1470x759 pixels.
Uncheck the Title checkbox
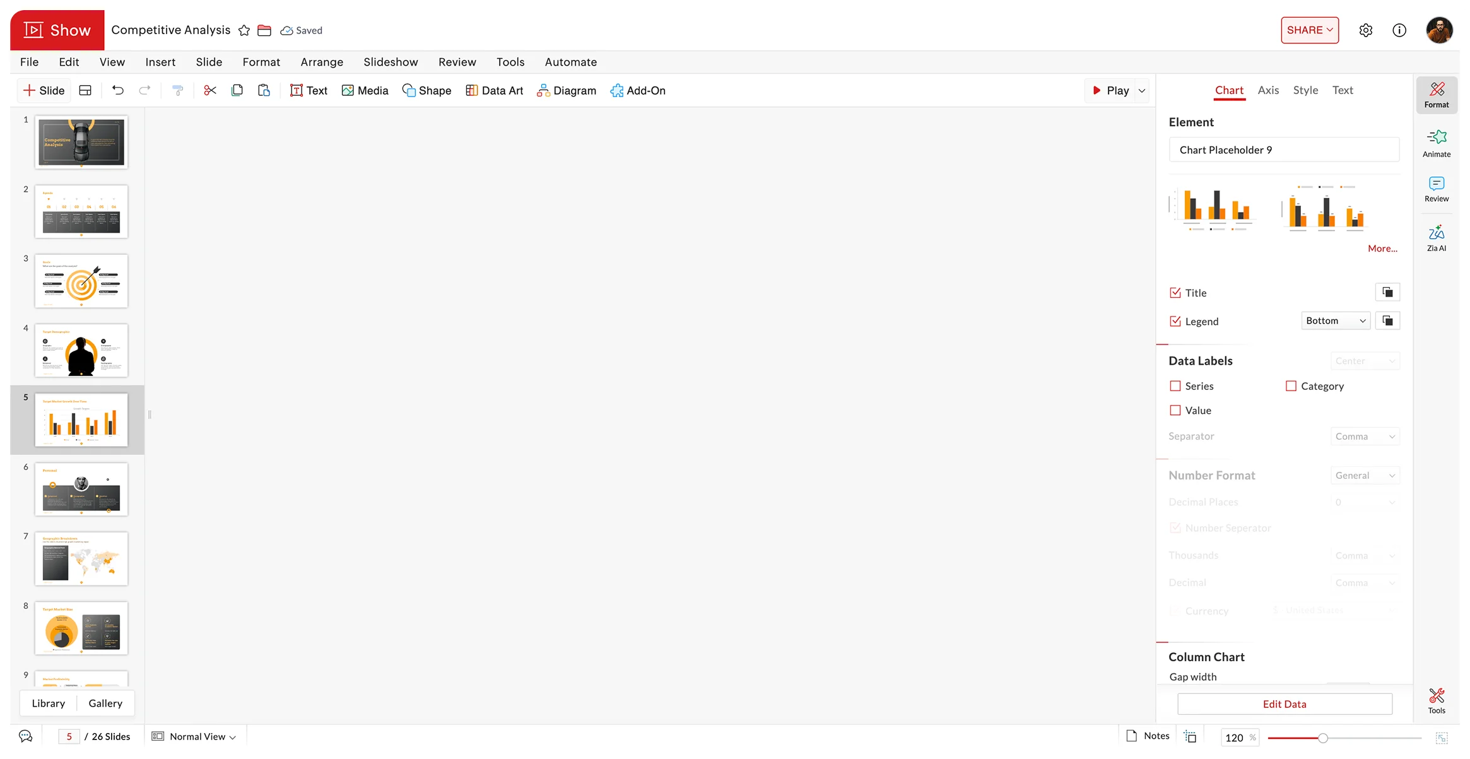coord(1175,293)
